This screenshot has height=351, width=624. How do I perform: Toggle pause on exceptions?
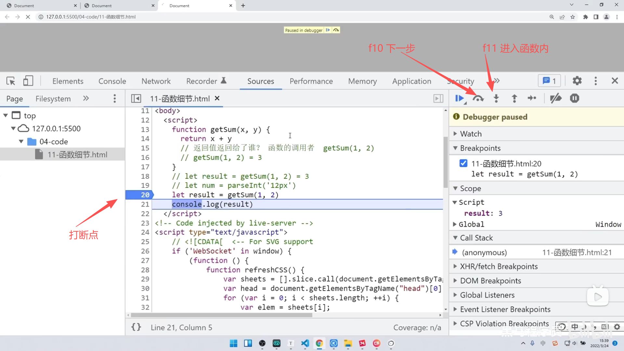[x=575, y=98]
